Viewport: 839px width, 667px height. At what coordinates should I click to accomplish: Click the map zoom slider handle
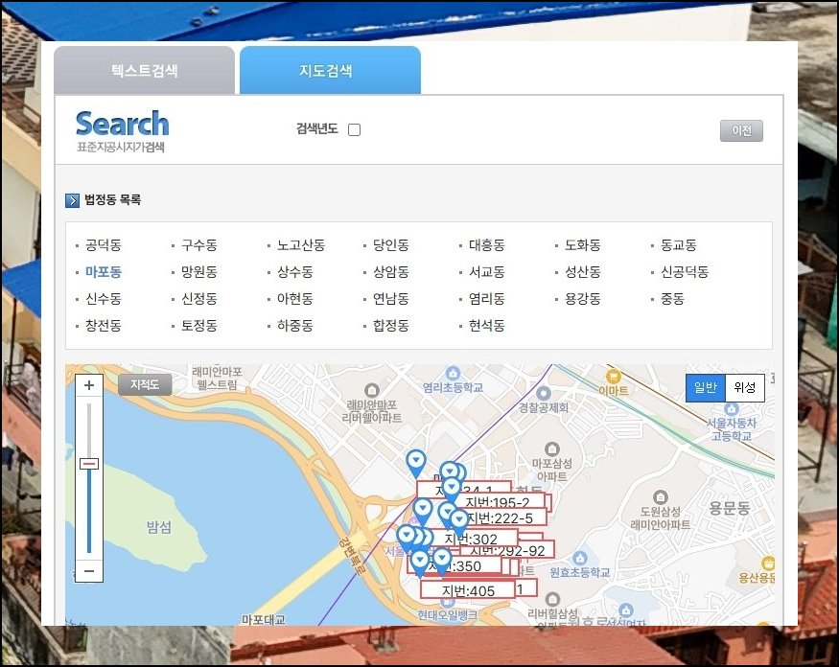89,464
